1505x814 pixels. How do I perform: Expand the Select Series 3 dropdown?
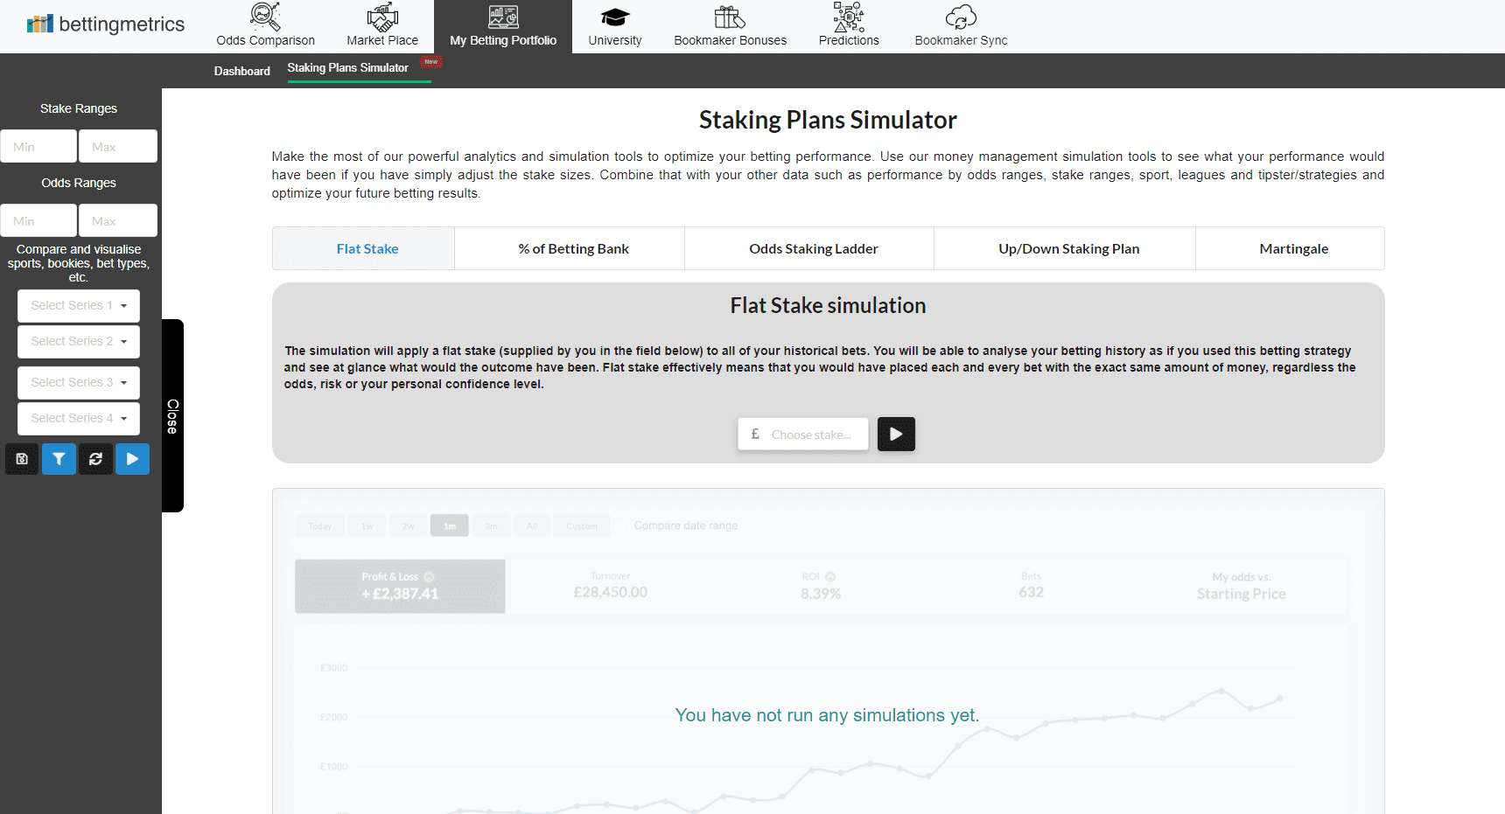pos(79,383)
